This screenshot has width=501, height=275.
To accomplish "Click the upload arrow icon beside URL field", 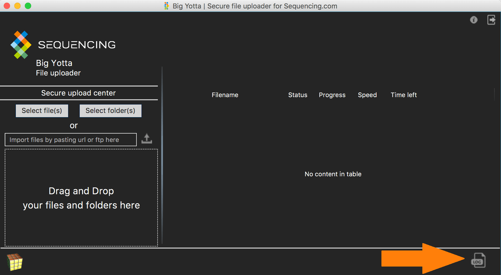I will (147, 139).
